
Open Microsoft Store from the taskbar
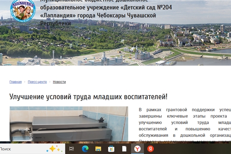click(111, 149)
